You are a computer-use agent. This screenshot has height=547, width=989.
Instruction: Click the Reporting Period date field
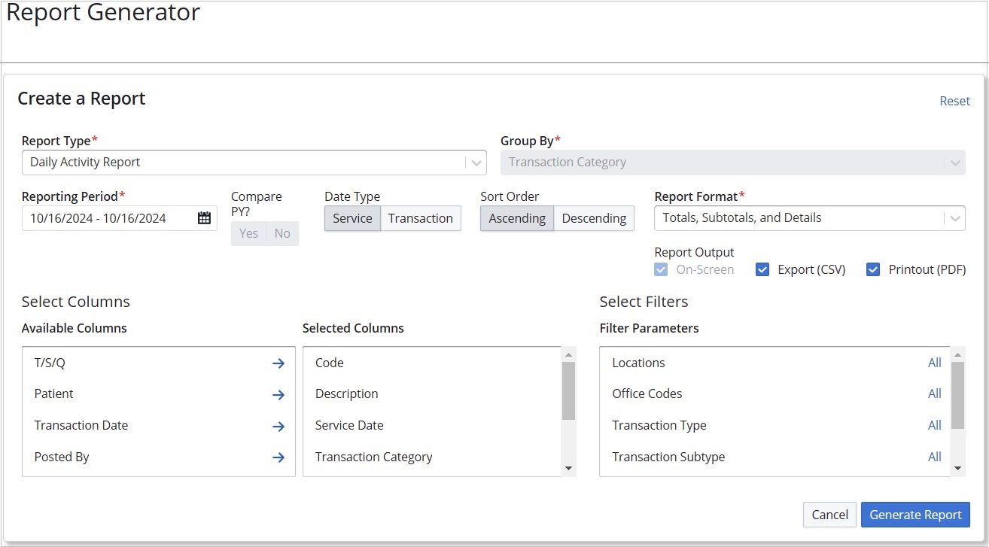pyautogui.click(x=120, y=218)
